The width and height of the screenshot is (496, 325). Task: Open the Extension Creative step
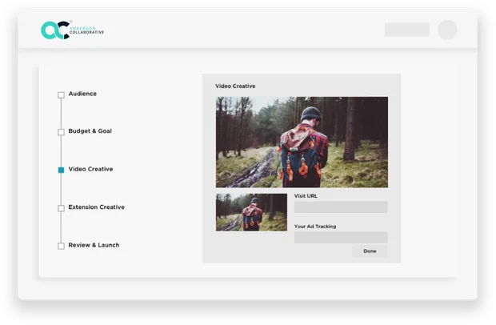coord(97,207)
